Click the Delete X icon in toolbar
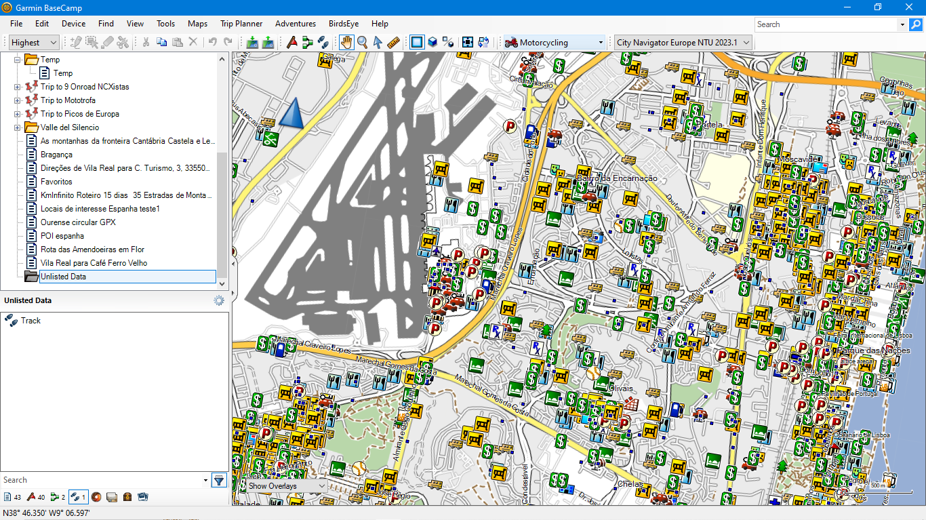Viewport: 926px width, 520px height. [x=193, y=42]
